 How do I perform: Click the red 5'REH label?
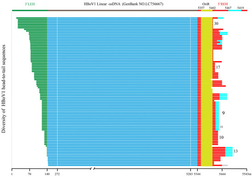click(x=223, y=4)
